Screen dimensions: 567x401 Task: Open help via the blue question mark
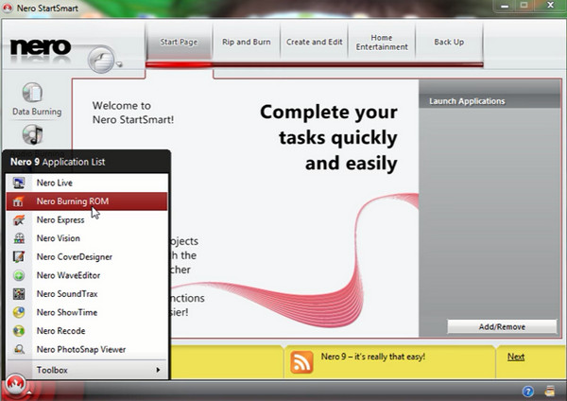click(528, 392)
